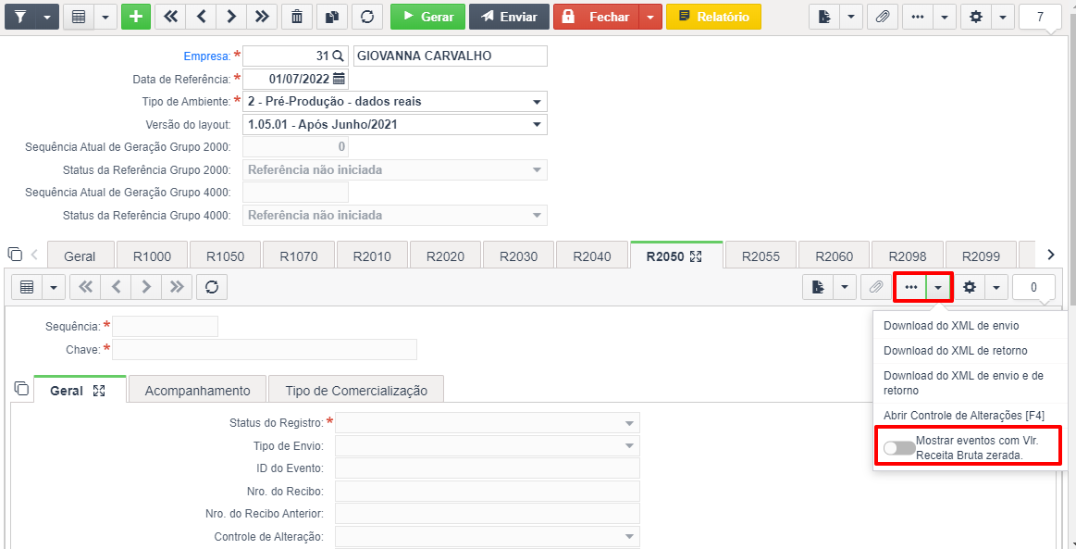The height and width of the screenshot is (549, 1076).
Task: Open the filter funnel in top toolbar
Action: coord(20,18)
